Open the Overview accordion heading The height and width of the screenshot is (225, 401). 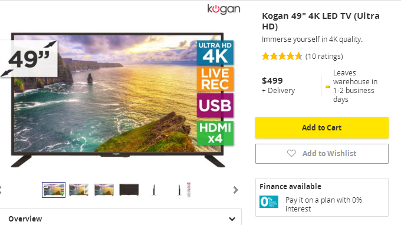[x=25, y=219]
